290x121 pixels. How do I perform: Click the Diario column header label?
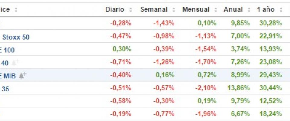click(115, 9)
